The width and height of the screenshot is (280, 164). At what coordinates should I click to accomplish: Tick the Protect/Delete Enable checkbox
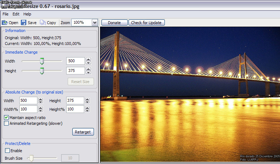[x=7, y=151]
